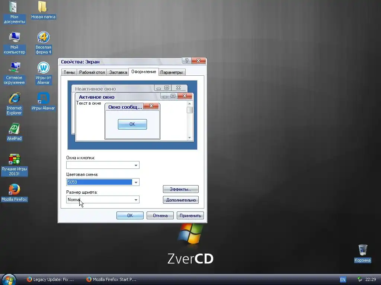This screenshot has width=381, height=285.
Task: Select the AkelPad desktop icon
Action: point(14,132)
